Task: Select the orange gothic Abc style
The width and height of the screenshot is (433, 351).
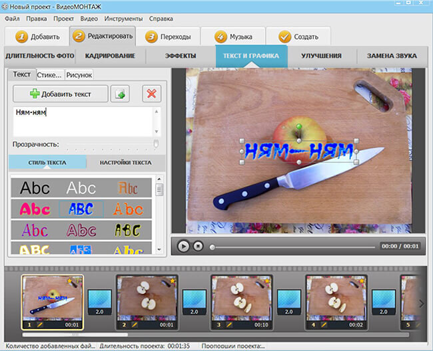Action: tap(128, 188)
